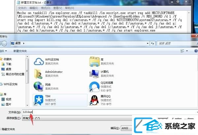Open Notepad 文件(F) menu
The image size is (198, 135).
pos(22,8)
